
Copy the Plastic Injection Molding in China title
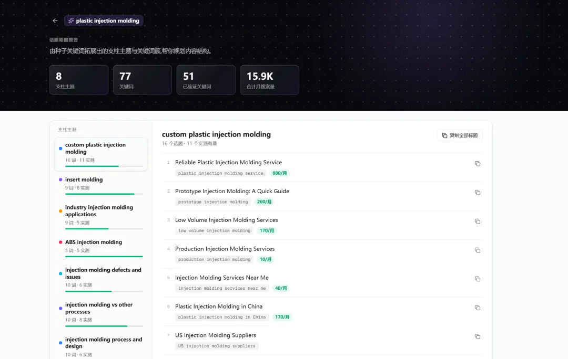[x=478, y=308]
